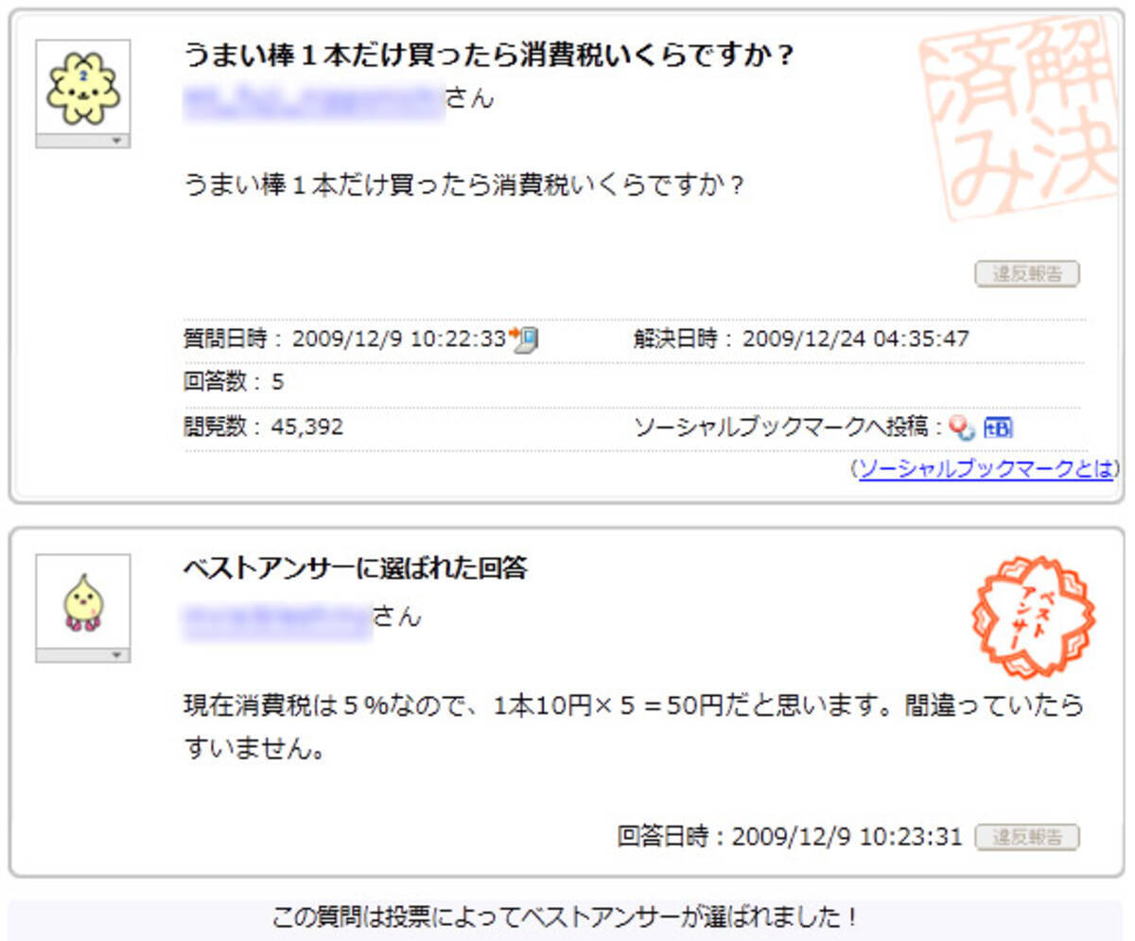The height and width of the screenshot is (941, 1135).
Task: Click 違反報告 button on the best answer
Action: point(1027,837)
